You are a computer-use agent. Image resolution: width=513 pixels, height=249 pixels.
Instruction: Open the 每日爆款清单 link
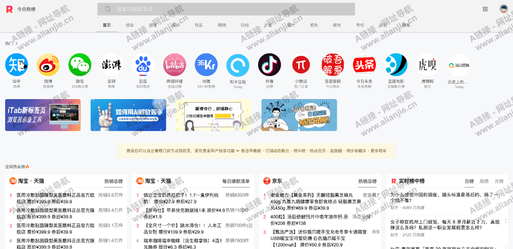[236, 181]
